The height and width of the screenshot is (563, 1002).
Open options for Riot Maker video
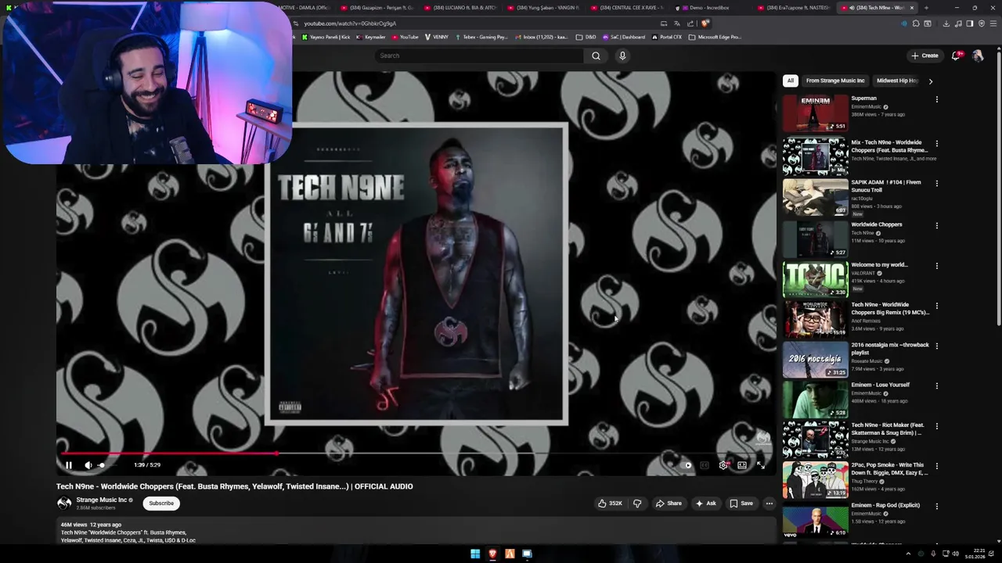tap(936, 426)
